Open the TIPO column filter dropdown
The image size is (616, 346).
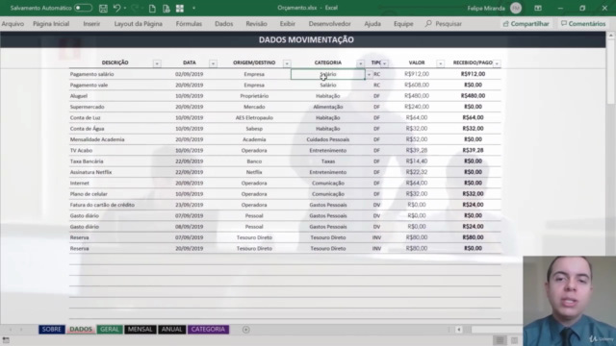coord(385,63)
